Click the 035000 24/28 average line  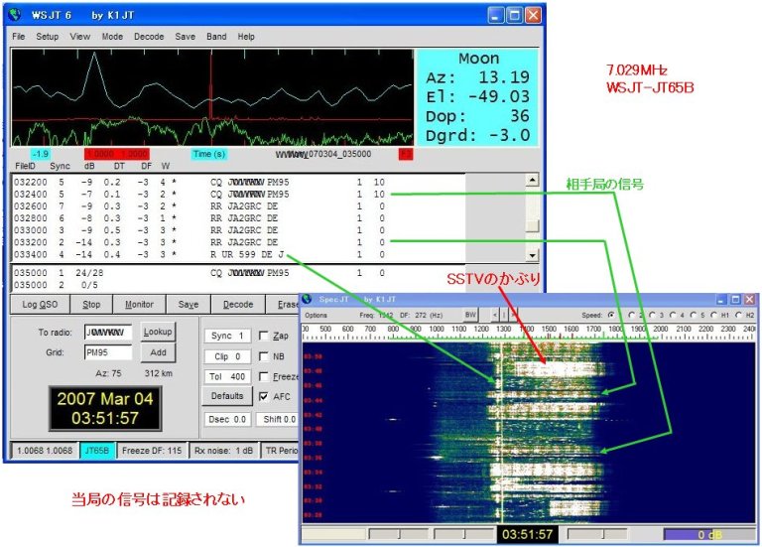click(x=199, y=273)
